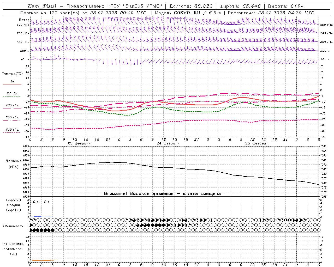Click the Высота: 619м value
The width and height of the screenshot is (334, 267).
[286, 6]
